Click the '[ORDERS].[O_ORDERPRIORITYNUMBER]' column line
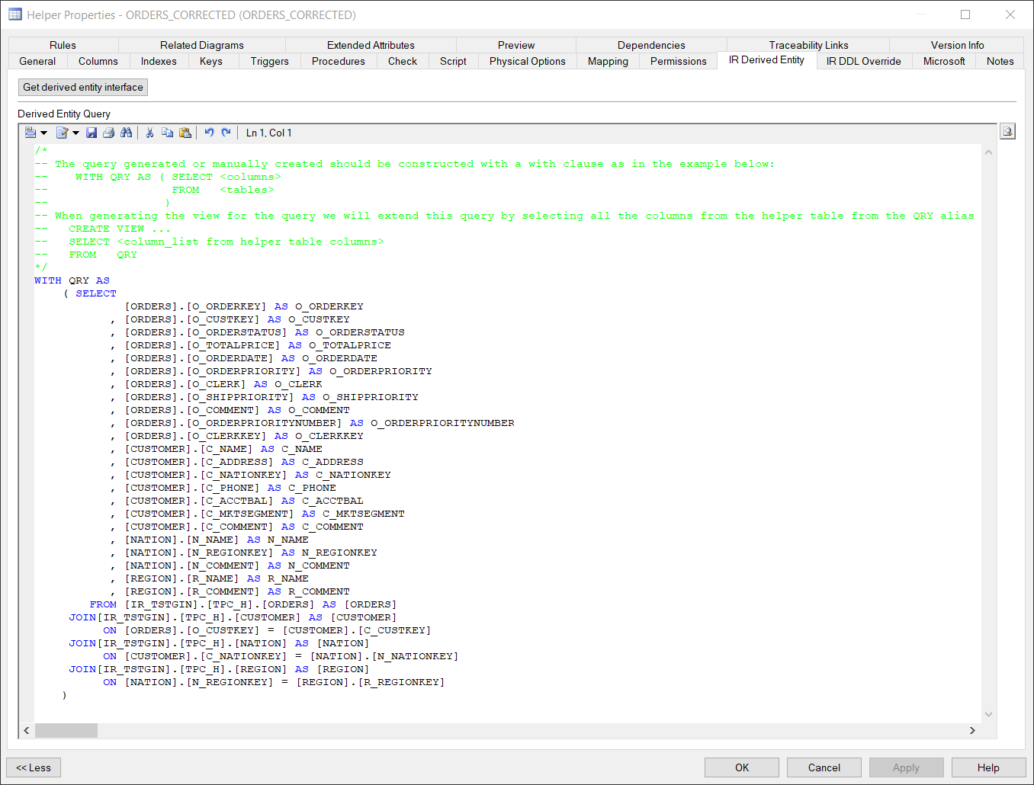1034x785 pixels. pos(320,423)
